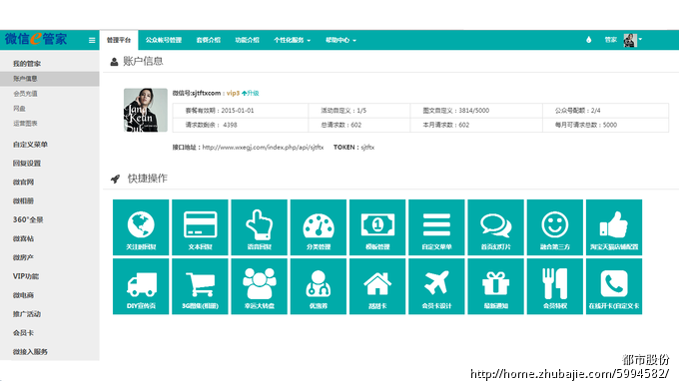
Task: Open VIP功能 in the sidebar
Action: [x=26, y=276]
